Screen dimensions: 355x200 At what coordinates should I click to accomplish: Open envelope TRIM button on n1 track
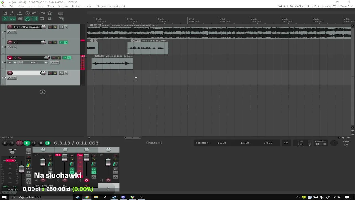(12, 47)
